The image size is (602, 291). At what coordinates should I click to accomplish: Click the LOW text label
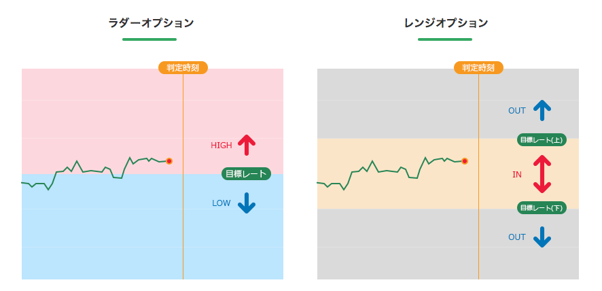pyautogui.click(x=222, y=203)
